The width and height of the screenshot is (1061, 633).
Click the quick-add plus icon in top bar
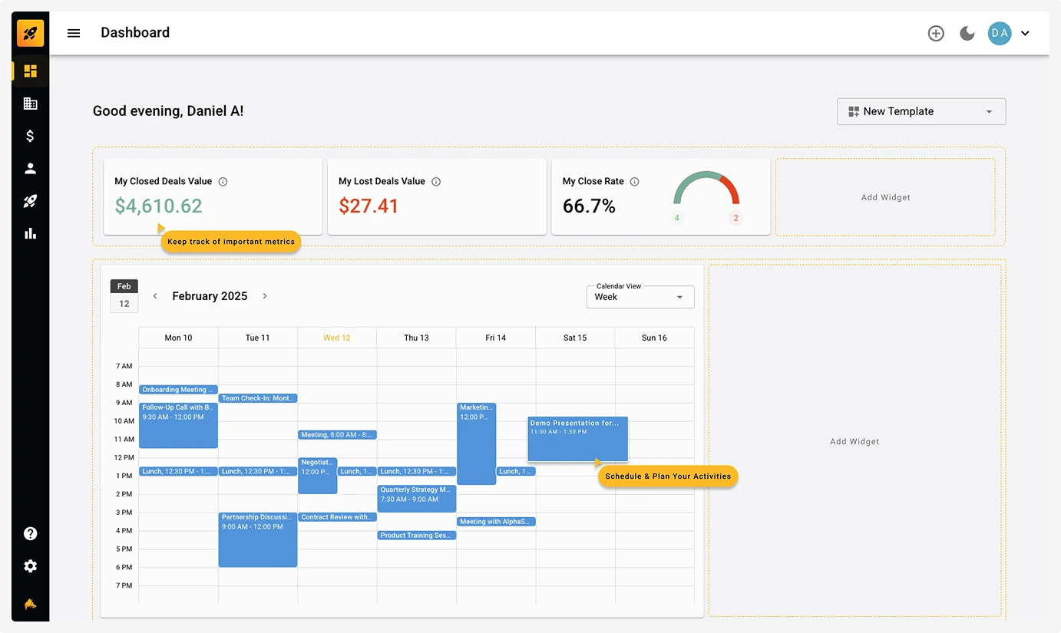click(935, 33)
